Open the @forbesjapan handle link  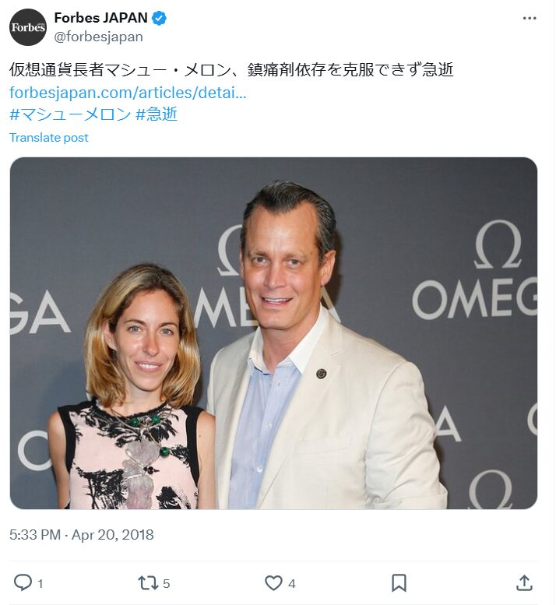98,37
